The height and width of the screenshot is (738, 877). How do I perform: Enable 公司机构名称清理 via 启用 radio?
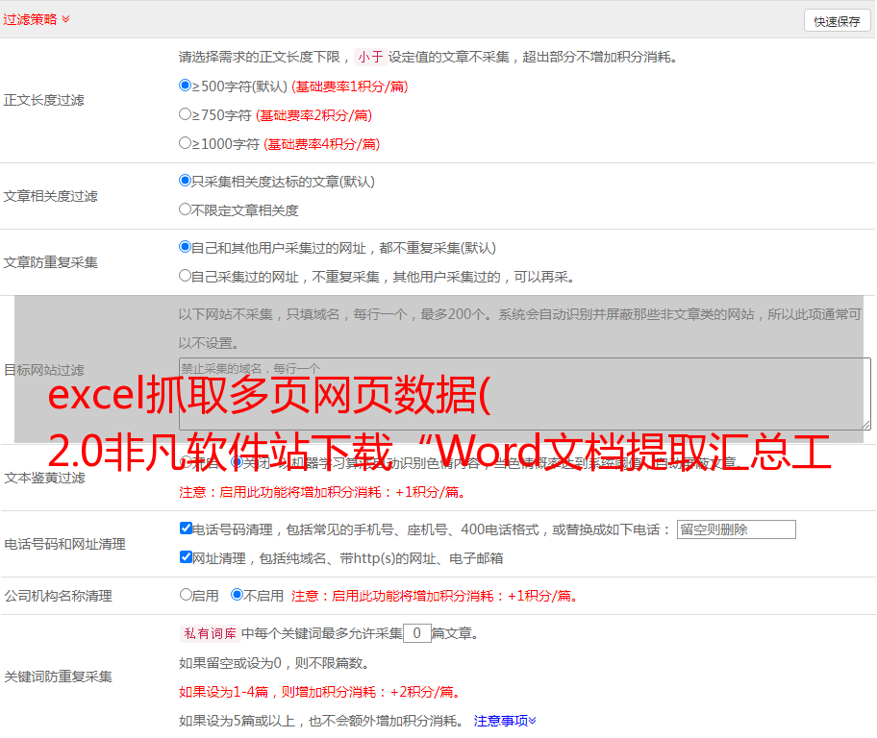point(186,595)
